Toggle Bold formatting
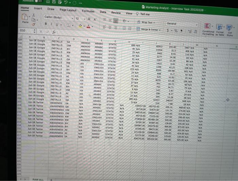Image resolution: width=238 pixels, height=181 pixels. click(46, 24)
